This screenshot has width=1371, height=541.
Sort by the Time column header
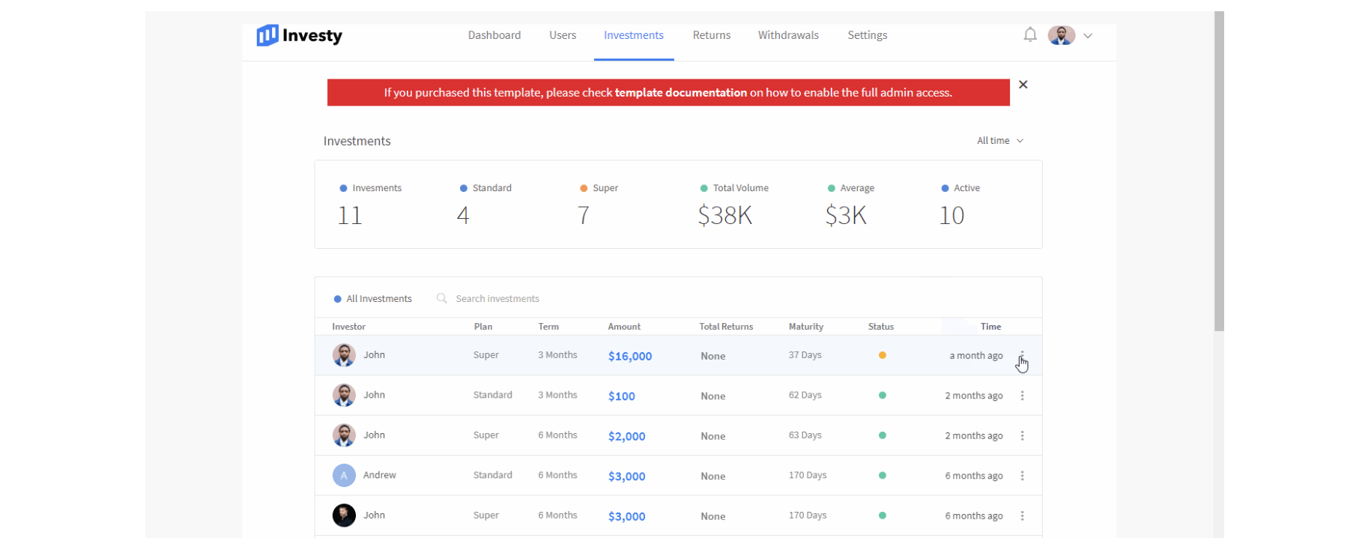(990, 327)
